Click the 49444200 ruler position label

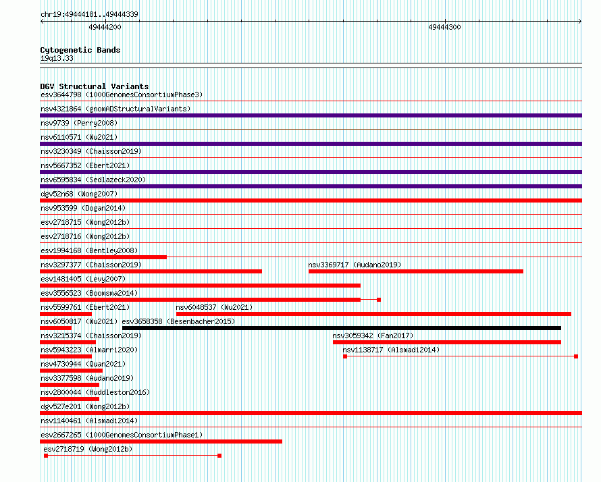click(x=105, y=27)
